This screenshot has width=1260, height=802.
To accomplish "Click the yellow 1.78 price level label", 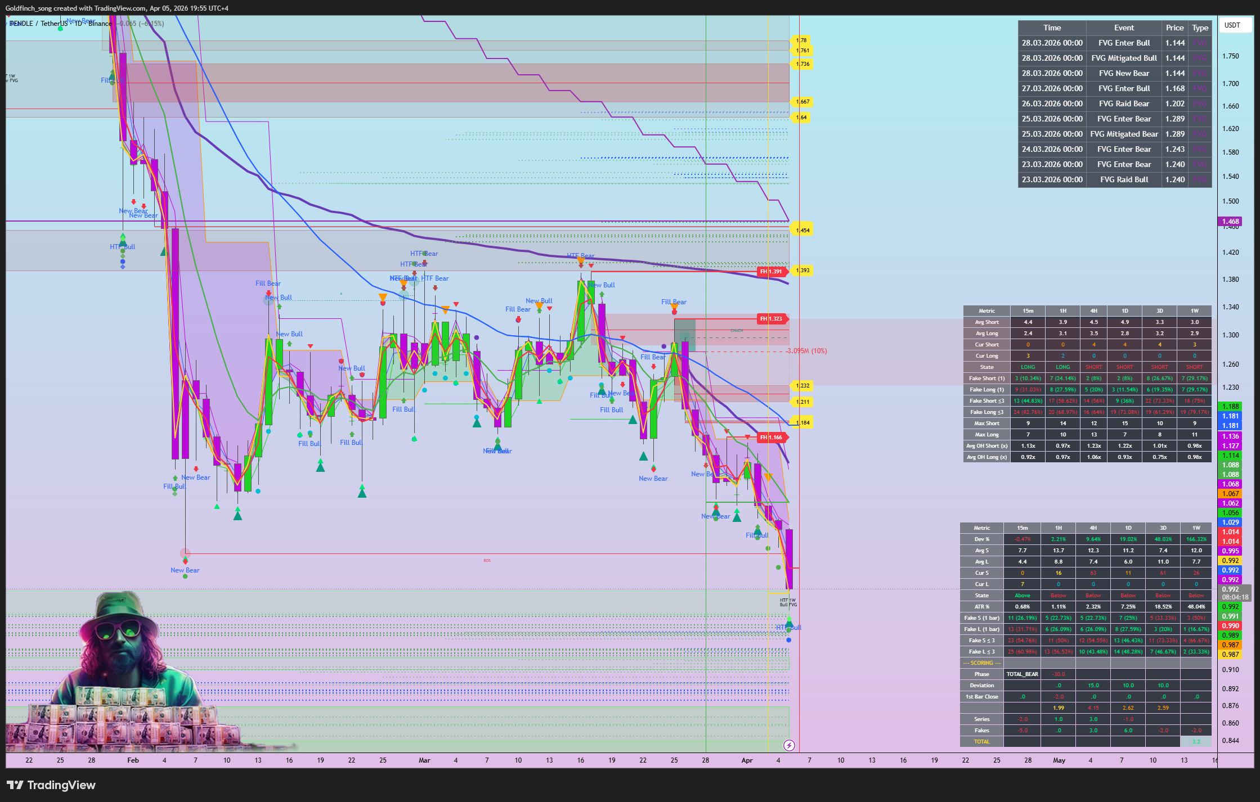I will point(801,40).
